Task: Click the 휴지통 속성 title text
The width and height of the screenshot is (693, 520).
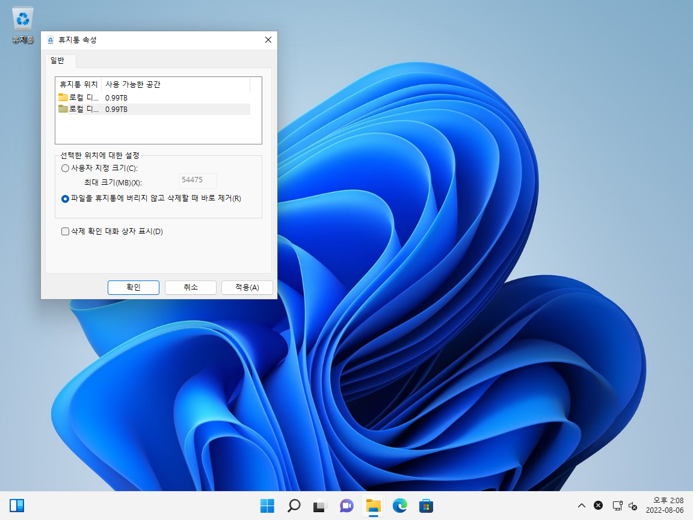Action: point(78,40)
